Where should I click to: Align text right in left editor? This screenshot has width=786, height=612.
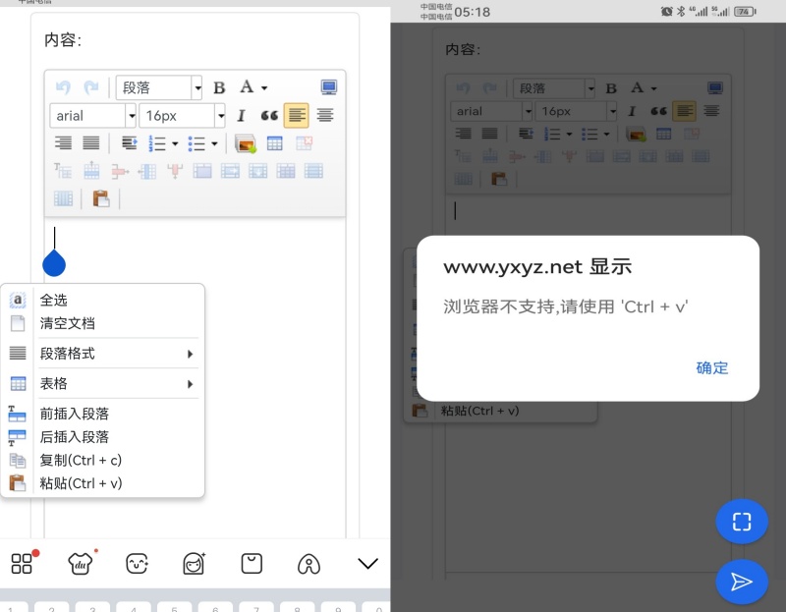pyautogui.click(x=63, y=143)
